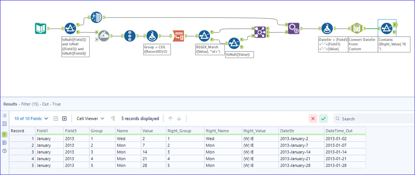The height and width of the screenshot is (175, 415).
Task: Focus the Results Search field
Action: point(374,119)
